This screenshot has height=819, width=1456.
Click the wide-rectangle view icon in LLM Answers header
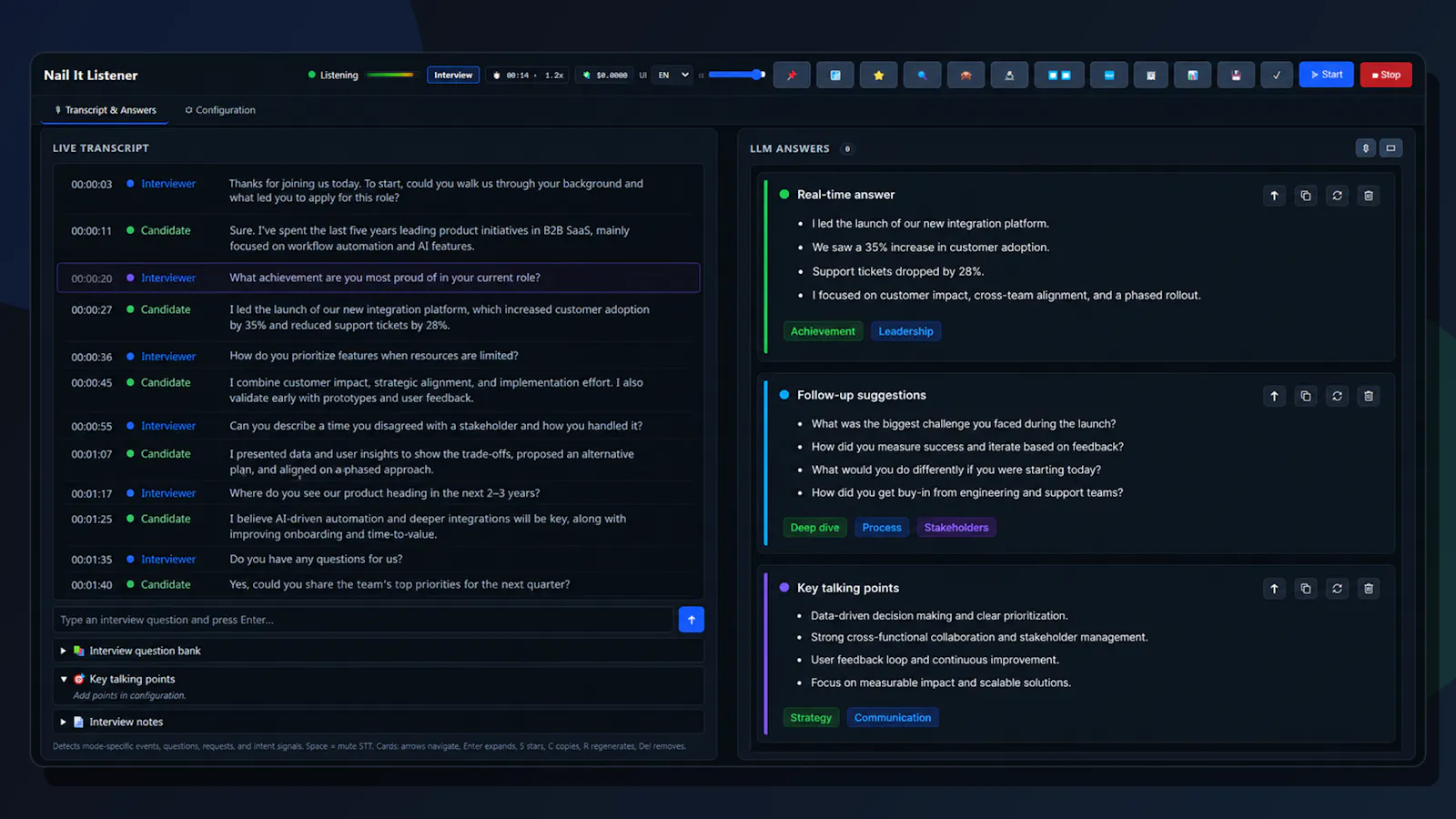(1390, 148)
